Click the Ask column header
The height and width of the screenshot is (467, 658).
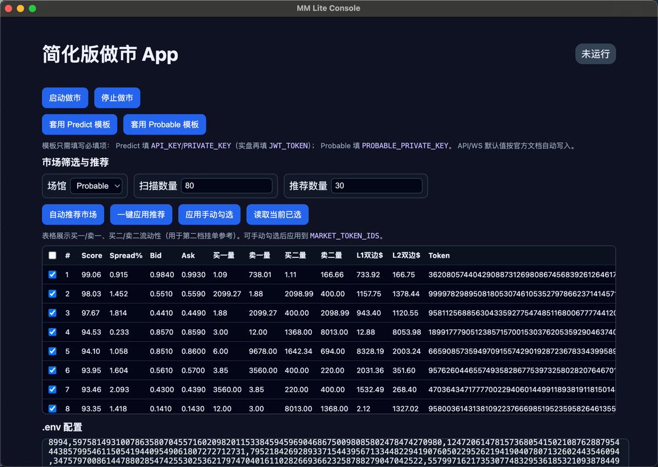click(x=188, y=255)
